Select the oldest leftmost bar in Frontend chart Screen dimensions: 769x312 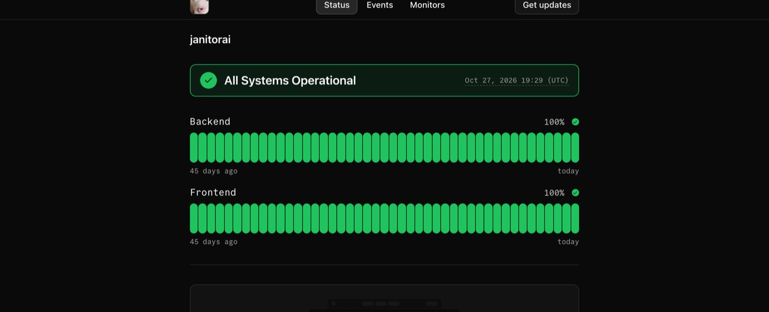[194, 219]
